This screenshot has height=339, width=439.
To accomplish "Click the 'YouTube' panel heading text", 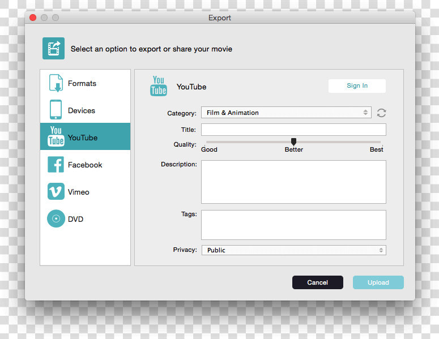I will 191,87.
